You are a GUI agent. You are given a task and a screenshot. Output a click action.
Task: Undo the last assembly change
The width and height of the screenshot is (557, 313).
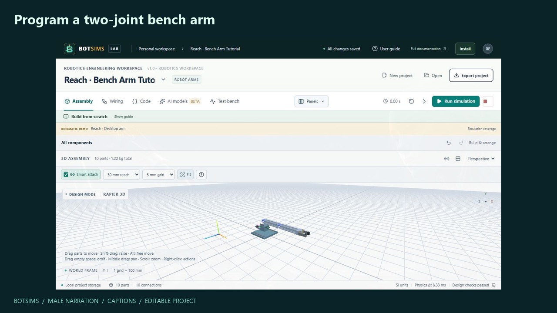(x=449, y=143)
